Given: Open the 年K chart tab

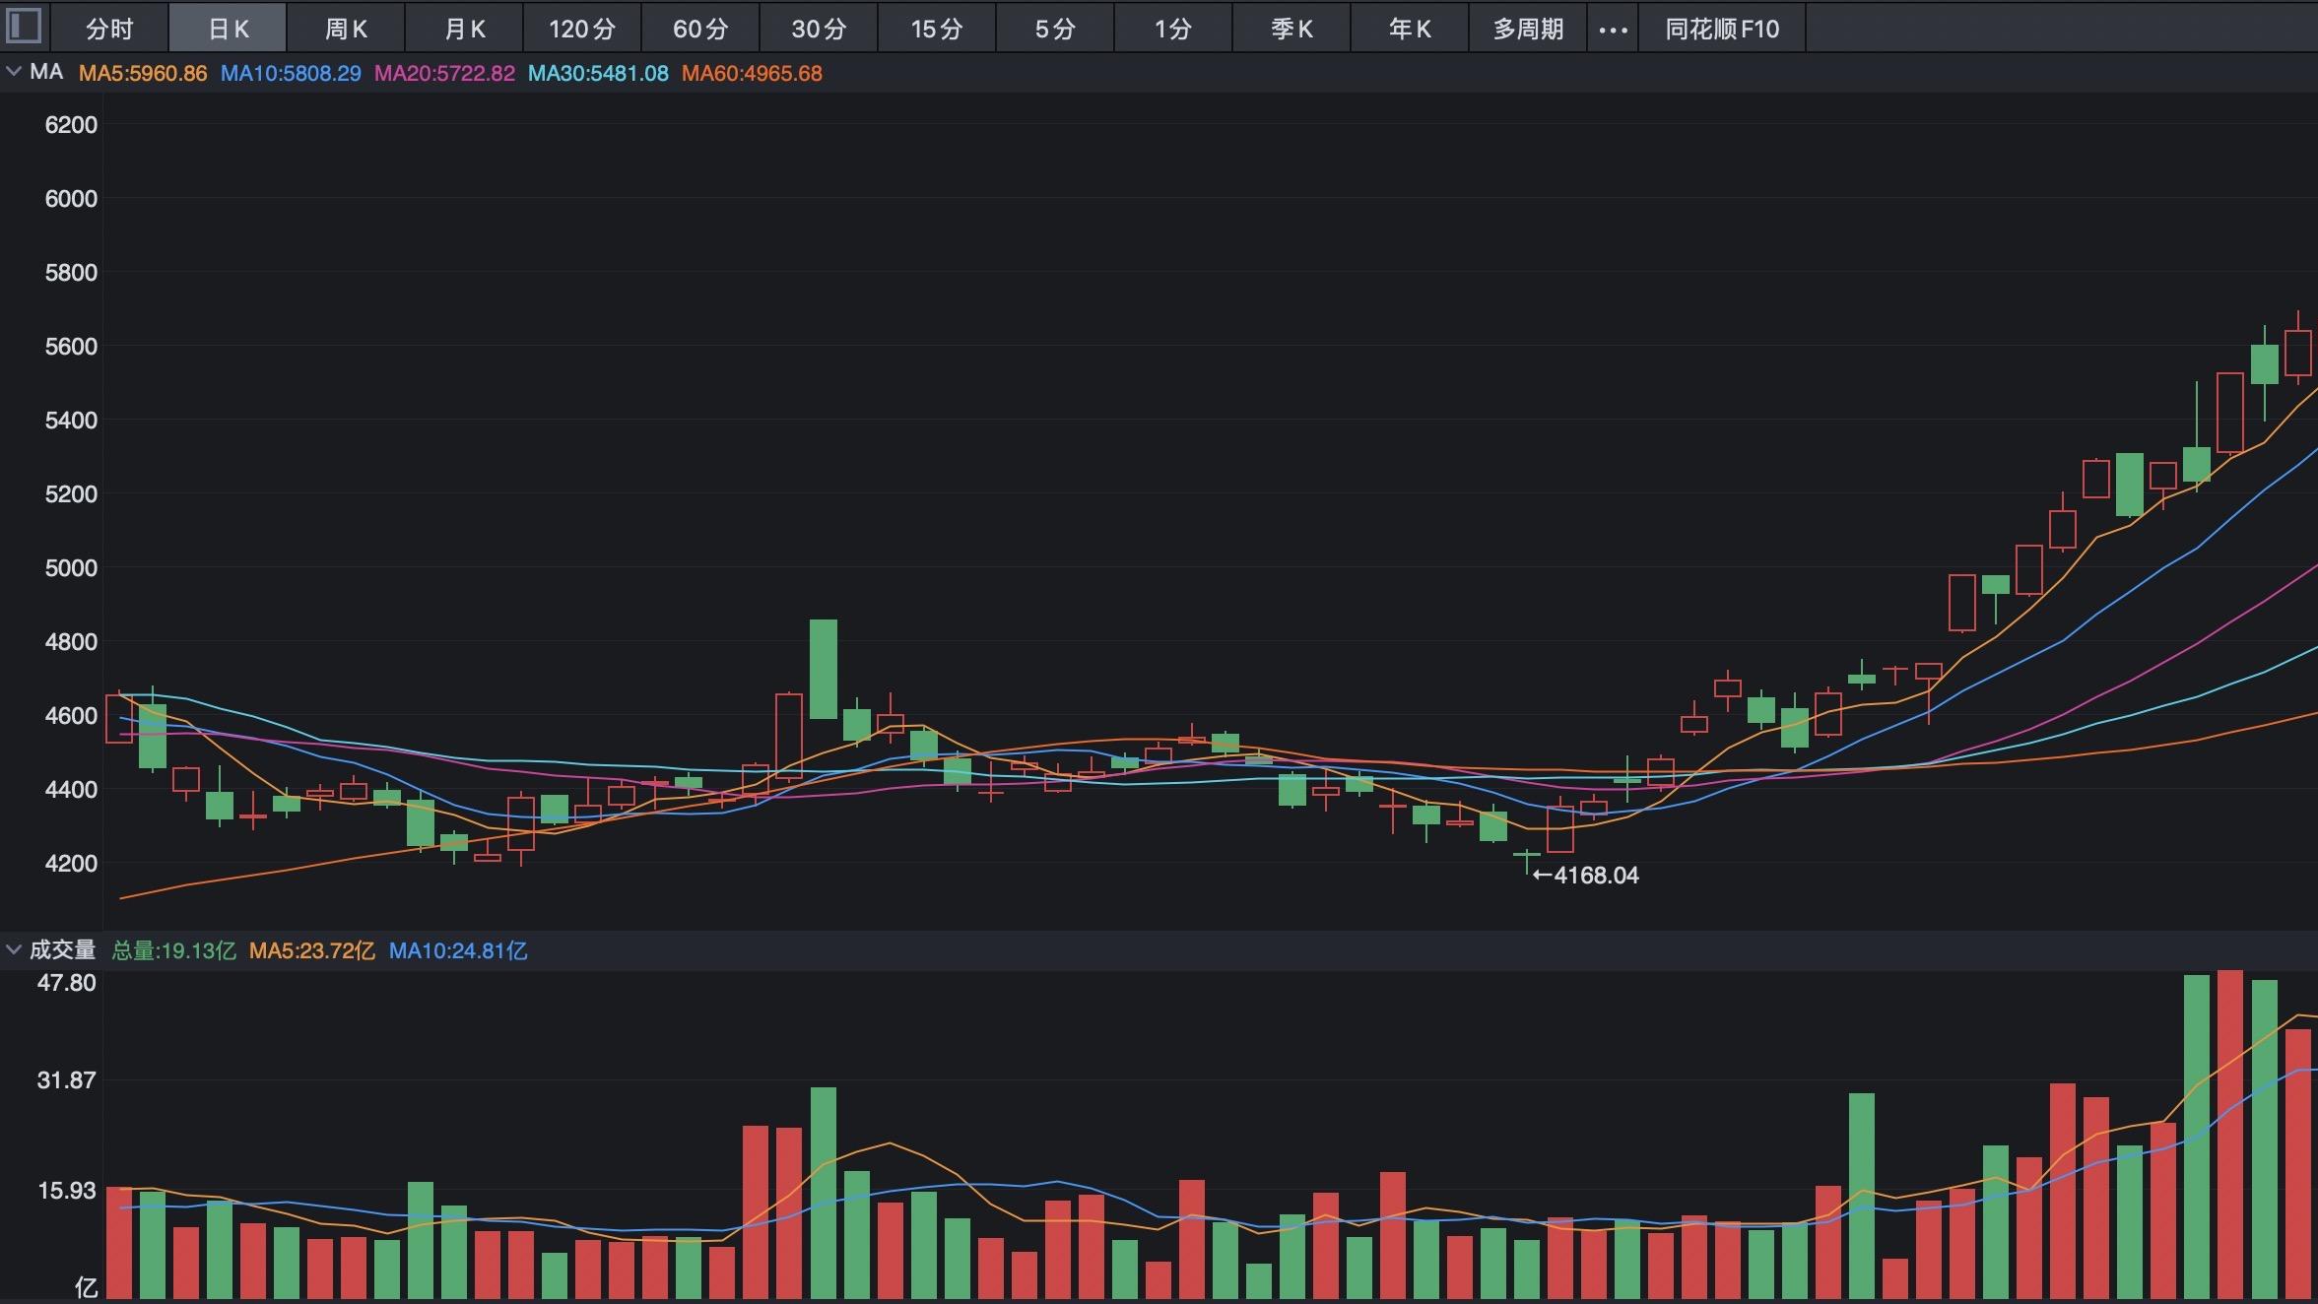Looking at the screenshot, I should (x=1410, y=28).
